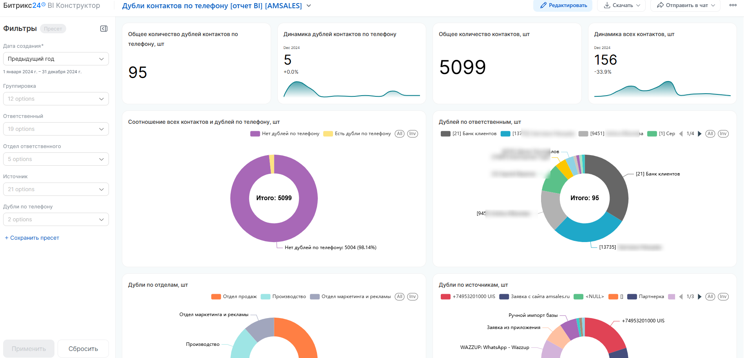Toggle All in the Соотношение всех контактов legend
744x358 pixels.
[x=400, y=134]
